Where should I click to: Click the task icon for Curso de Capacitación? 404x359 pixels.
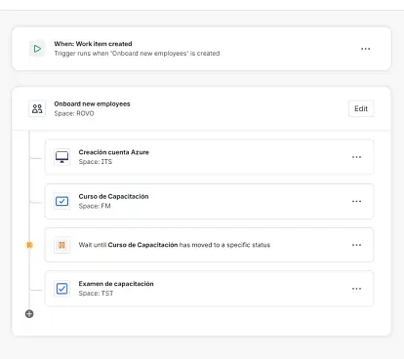(x=61, y=201)
